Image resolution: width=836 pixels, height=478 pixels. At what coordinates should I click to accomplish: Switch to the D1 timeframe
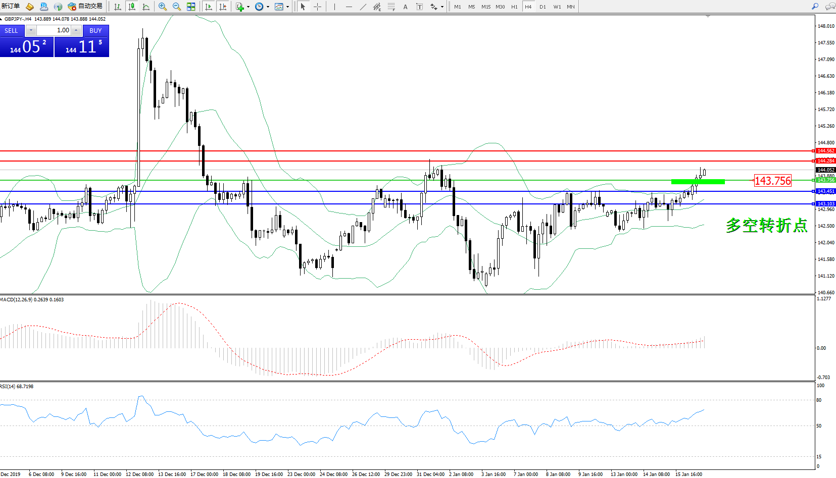click(543, 7)
